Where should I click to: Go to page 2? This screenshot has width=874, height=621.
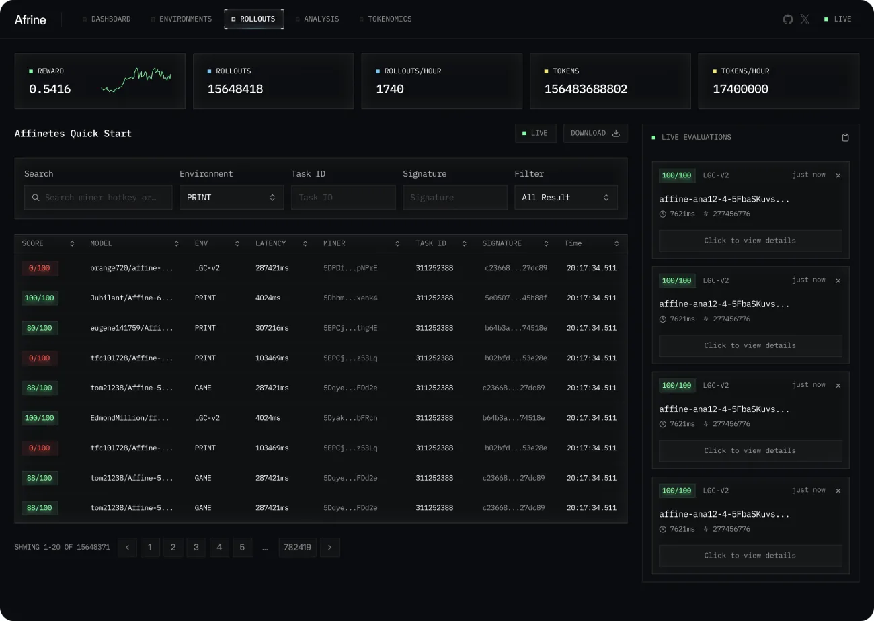[173, 548]
